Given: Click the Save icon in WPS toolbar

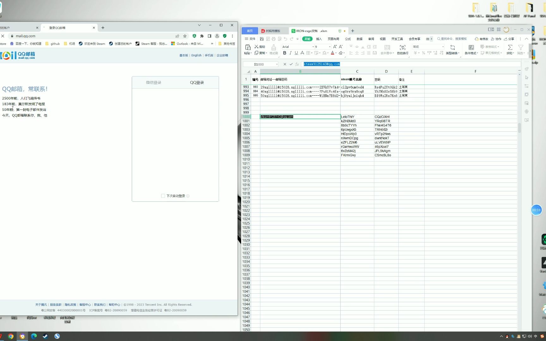Looking at the screenshot, I should pos(262,39).
